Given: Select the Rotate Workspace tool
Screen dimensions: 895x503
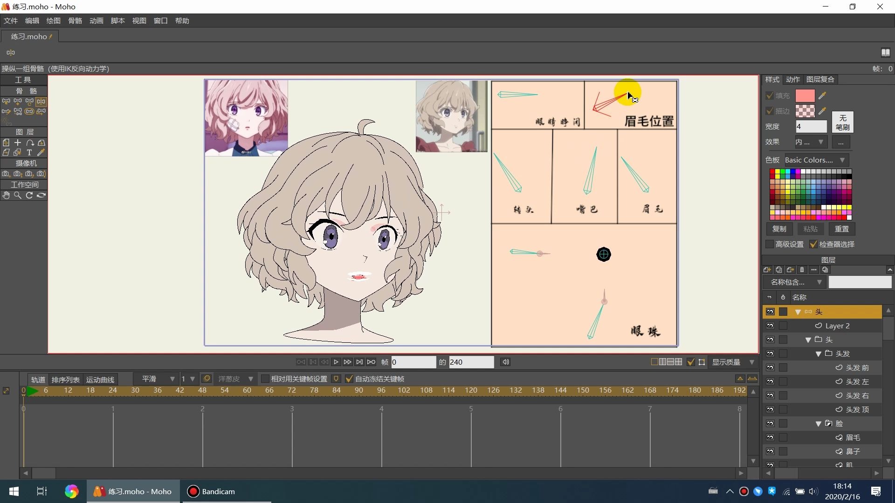Looking at the screenshot, I should point(29,195).
